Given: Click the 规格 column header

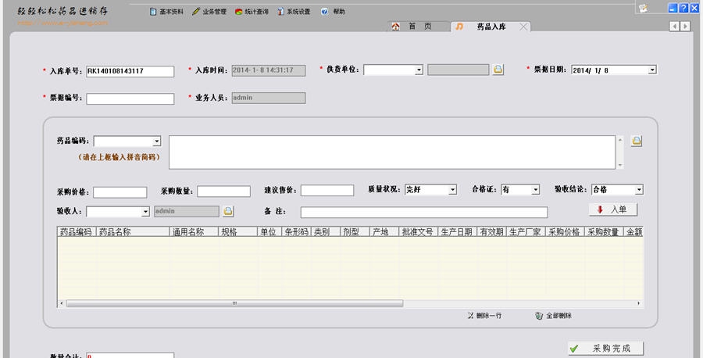Looking at the screenshot, I should (x=238, y=232).
